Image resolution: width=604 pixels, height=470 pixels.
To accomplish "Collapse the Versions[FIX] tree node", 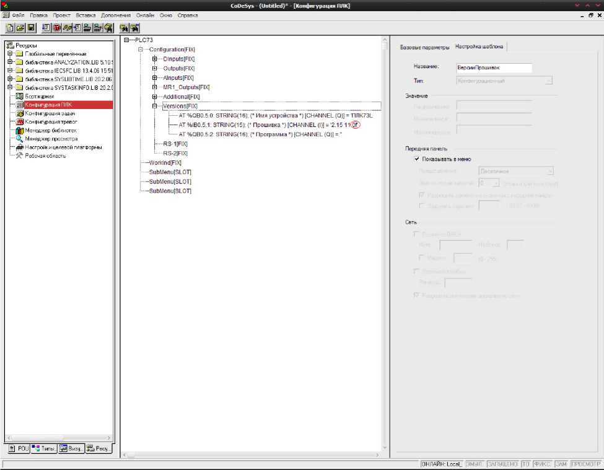I will click(x=154, y=107).
